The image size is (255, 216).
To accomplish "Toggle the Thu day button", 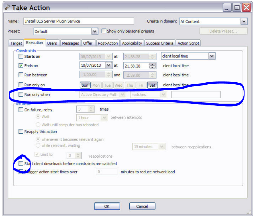I will point(130,85).
